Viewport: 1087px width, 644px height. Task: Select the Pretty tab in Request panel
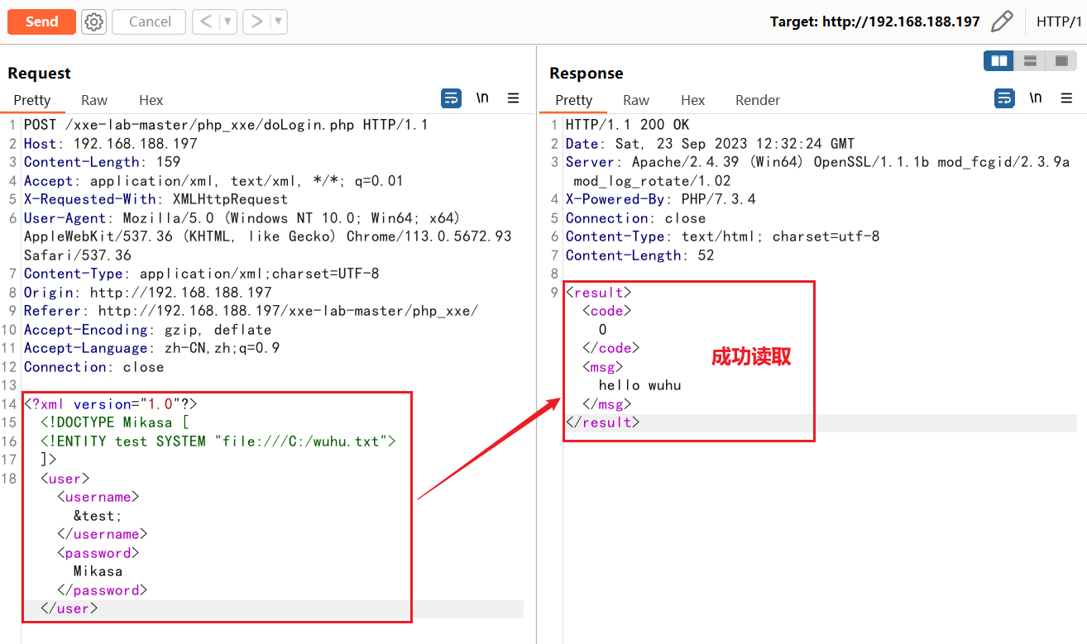click(32, 100)
